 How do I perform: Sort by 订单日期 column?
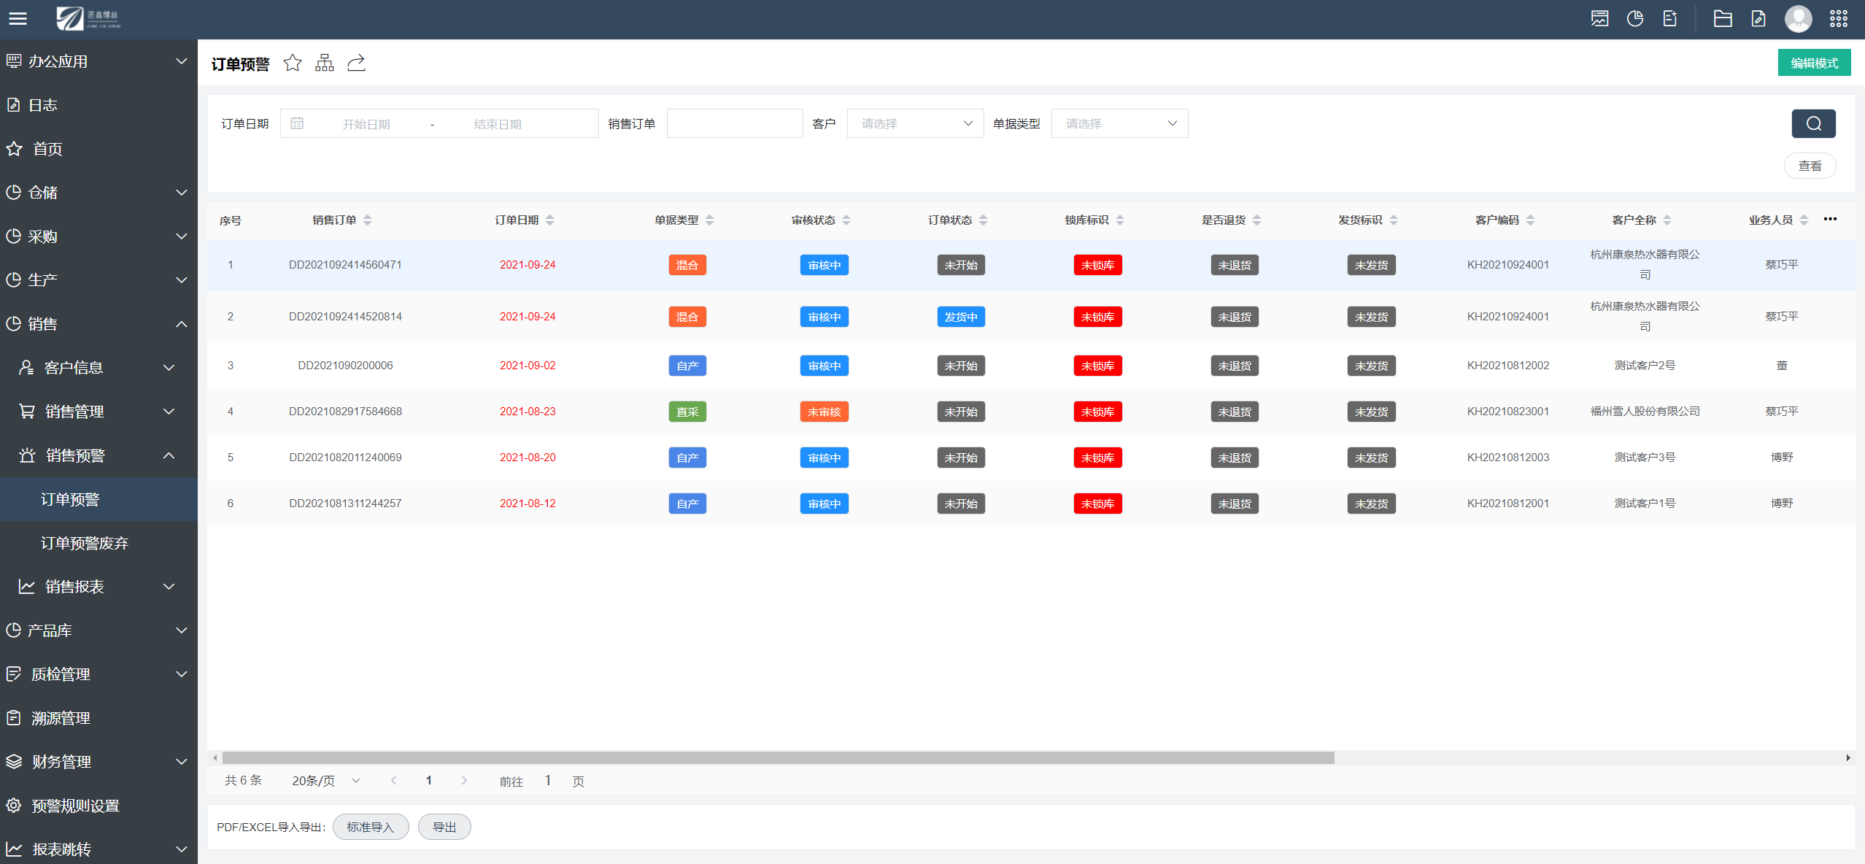click(x=550, y=220)
